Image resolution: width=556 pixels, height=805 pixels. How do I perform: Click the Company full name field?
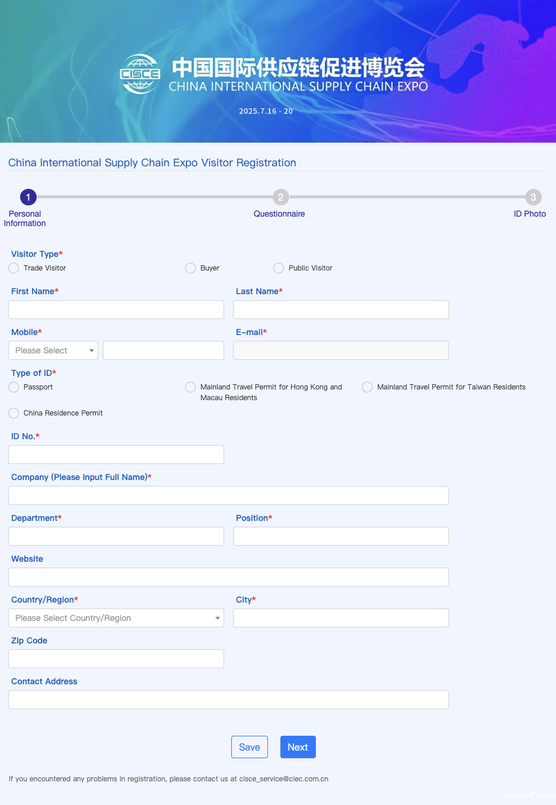pyautogui.click(x=228, y=495)
